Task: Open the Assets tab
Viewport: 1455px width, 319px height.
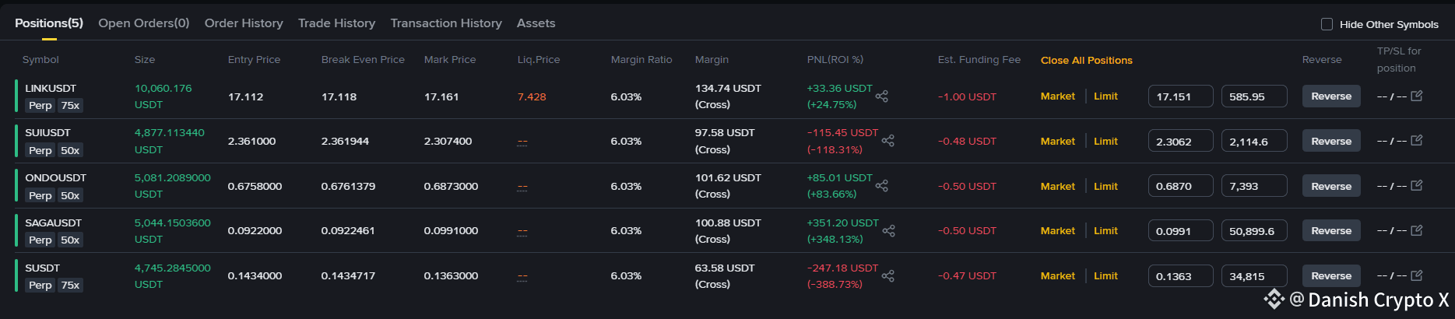Action: tap(536, 23)
